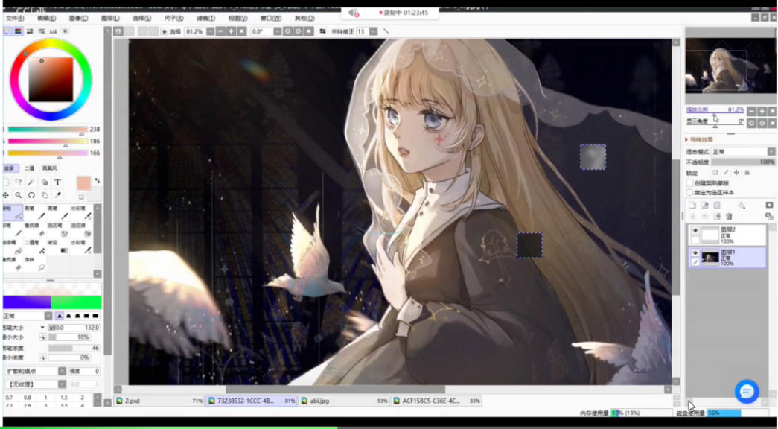Select the Move tool
The image size is (778, 429).
pos(5,195)
